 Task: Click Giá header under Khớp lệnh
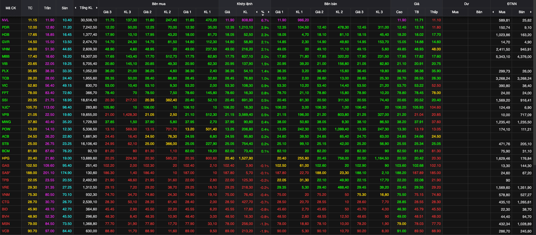click(x=227, y=12)
